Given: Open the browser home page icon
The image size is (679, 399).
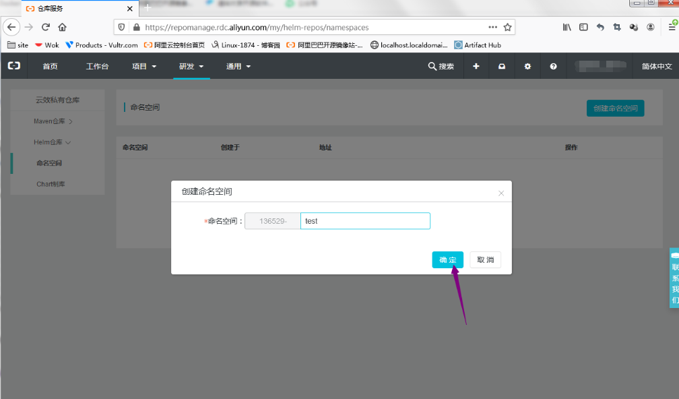Looking at the screenshot, I should click(63, 27).
